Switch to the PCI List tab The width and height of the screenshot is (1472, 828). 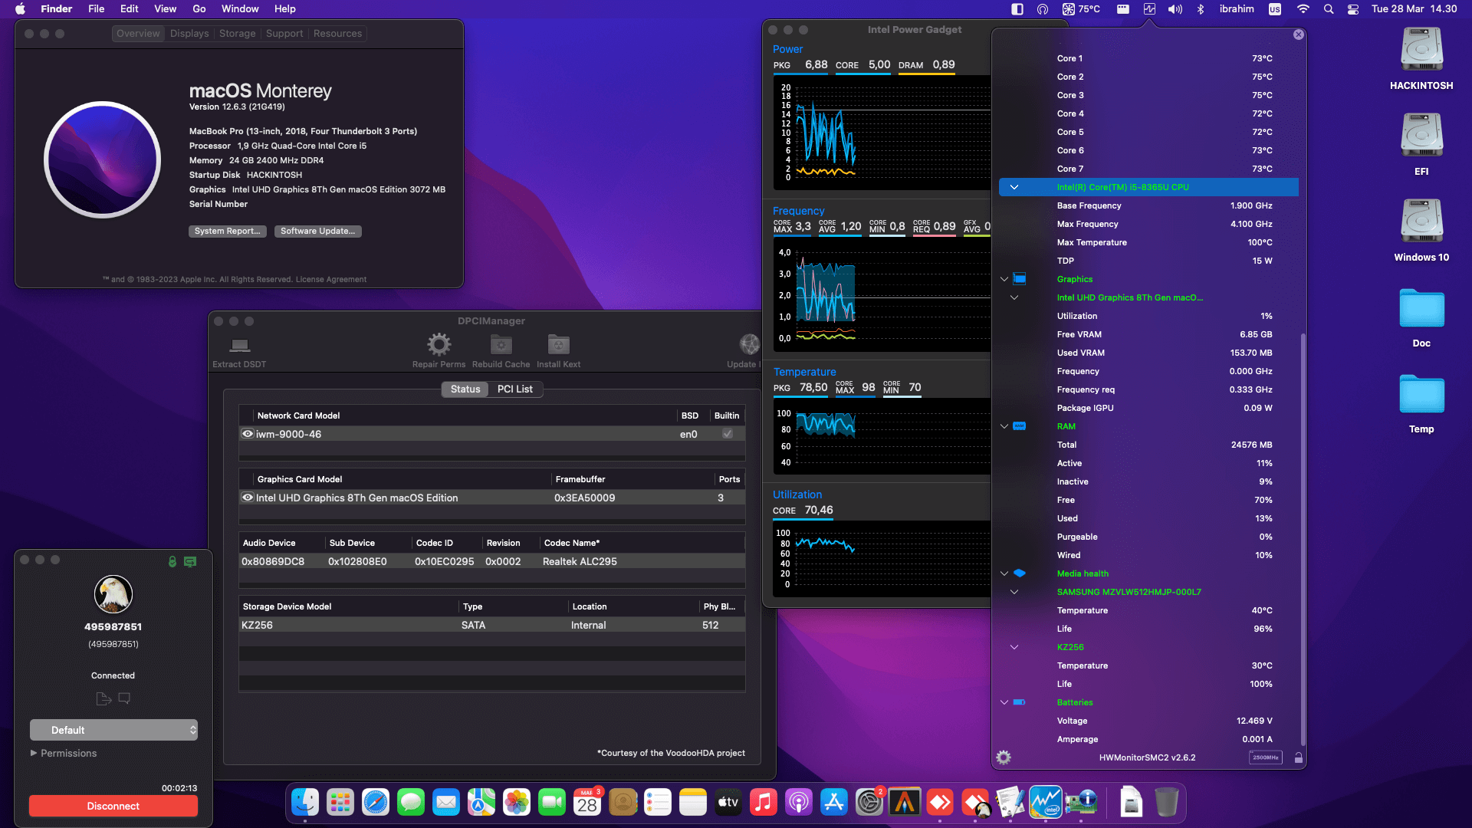click(x=515, y=389)
